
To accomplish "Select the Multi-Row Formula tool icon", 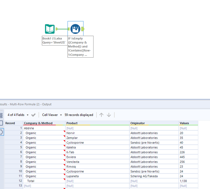I will [75, 29].
